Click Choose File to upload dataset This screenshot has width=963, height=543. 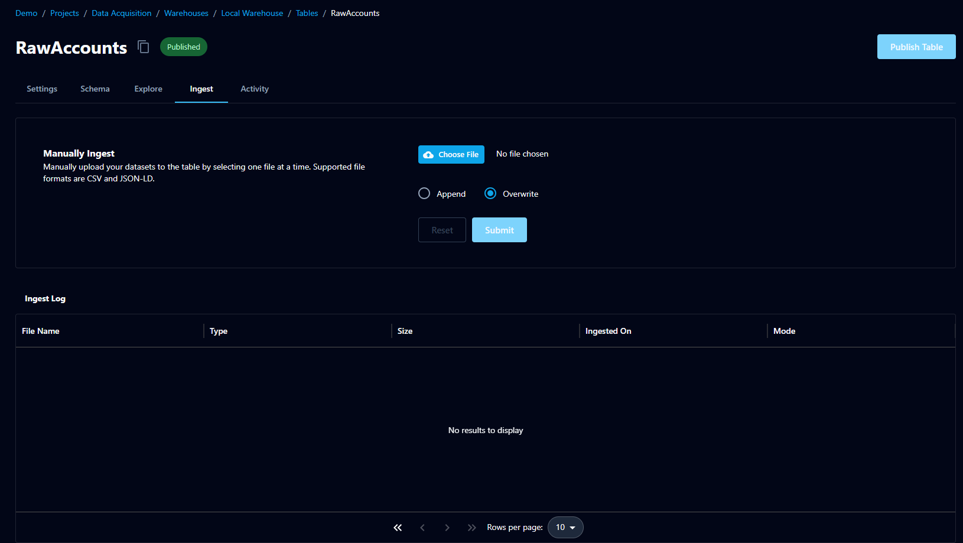(x=451, y=154)
